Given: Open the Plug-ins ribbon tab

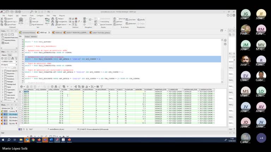Looking at the screenshot, I should tap(62, 15).
